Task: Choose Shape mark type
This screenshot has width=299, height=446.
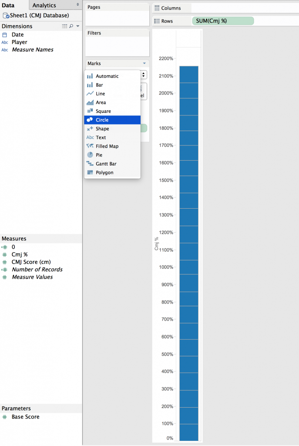Action: point(112,128)
